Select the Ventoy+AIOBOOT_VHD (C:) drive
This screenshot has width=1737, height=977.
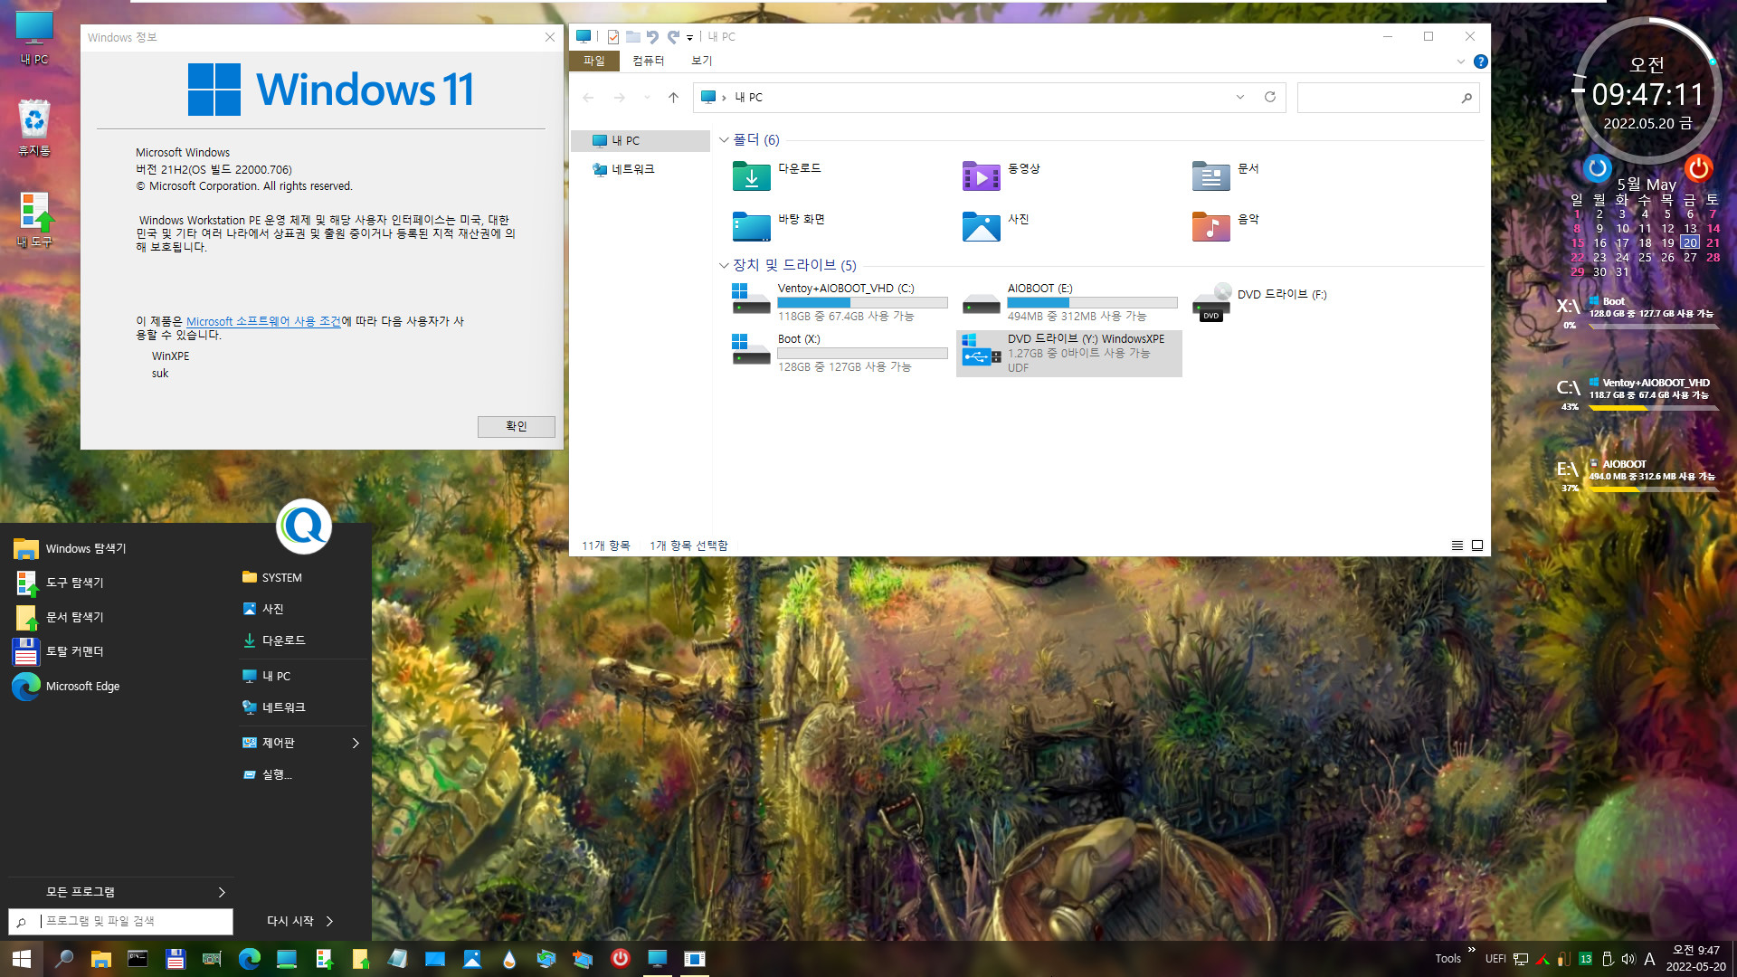[x=839, y=302]
